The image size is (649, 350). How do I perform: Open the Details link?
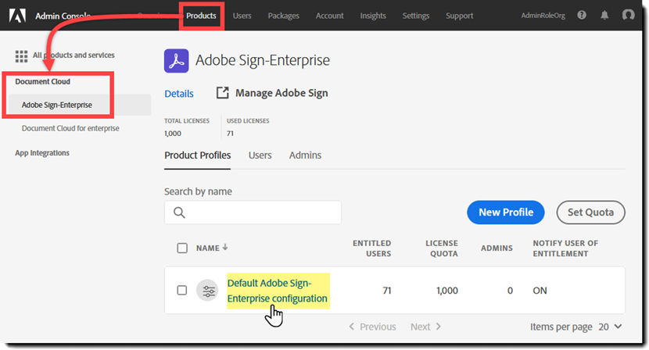click(x=179, y=94)
